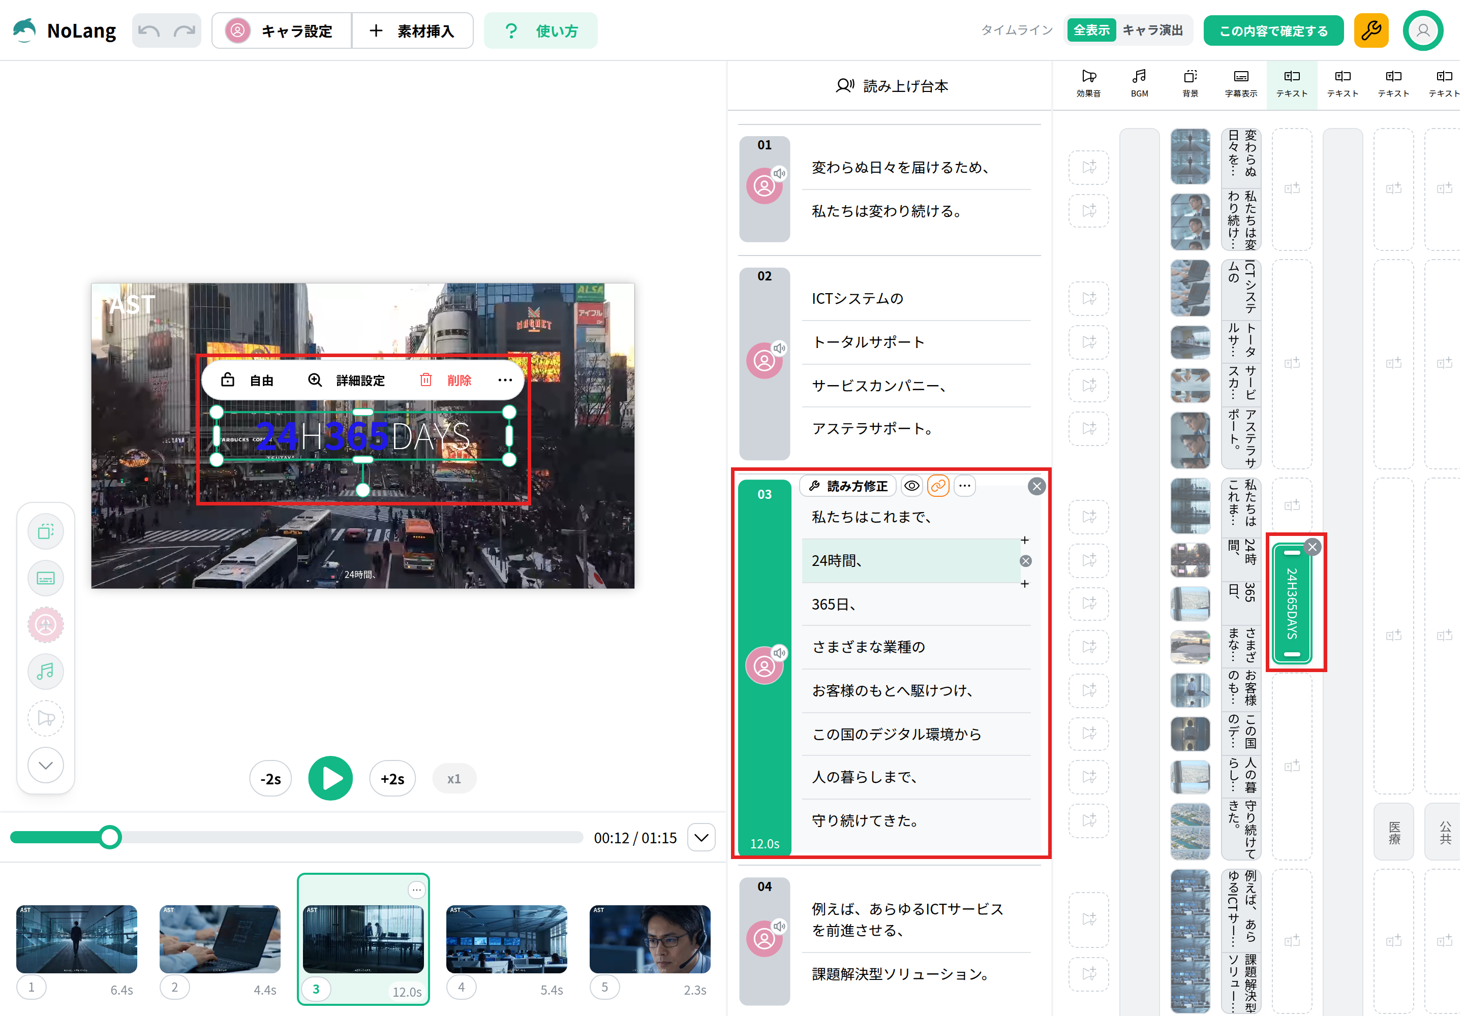Click the pink character icon in left sidebar
The height and width of the screenshot is (1016, 1464).
pyautogui.click(x=46, y=624)
